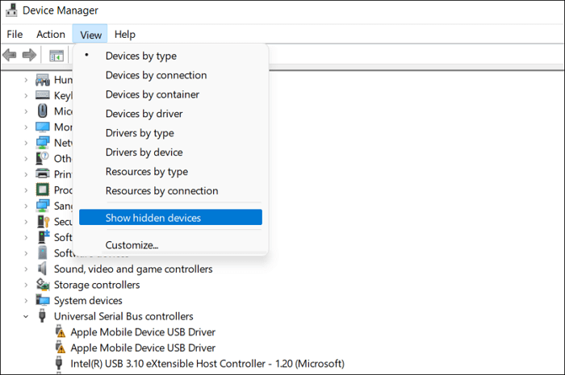
Task: Click the Universal Serial Bus controllers USB icon
Action: [x=43, y=316]
